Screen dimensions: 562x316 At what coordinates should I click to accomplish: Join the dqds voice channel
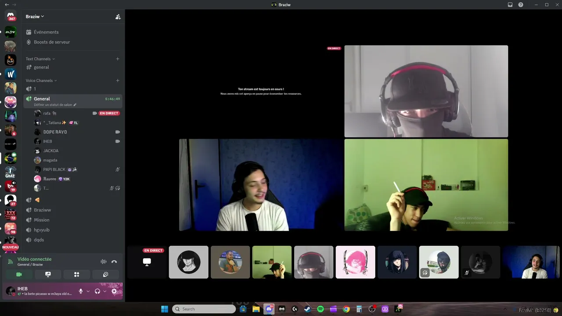click(x=73, y=240)
